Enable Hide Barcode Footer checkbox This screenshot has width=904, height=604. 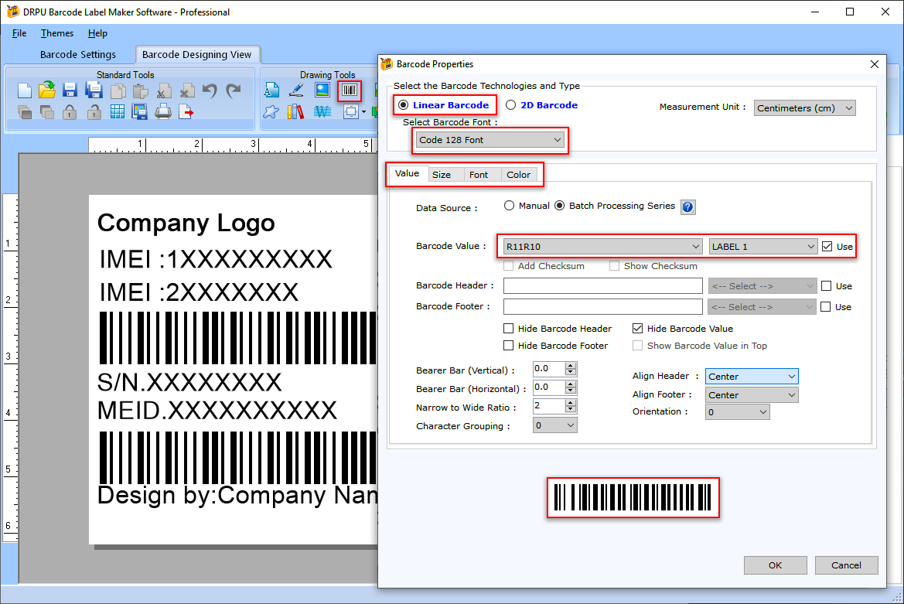pos(509,346)
